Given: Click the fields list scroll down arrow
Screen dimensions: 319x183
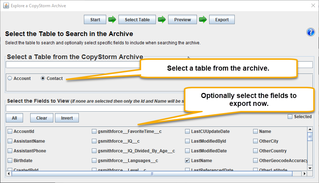Looking at the screenshot, I should (310, 168).
